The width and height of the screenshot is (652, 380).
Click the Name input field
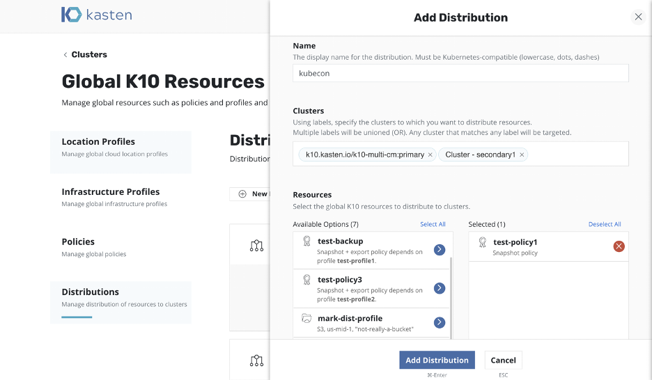[460, 74]
